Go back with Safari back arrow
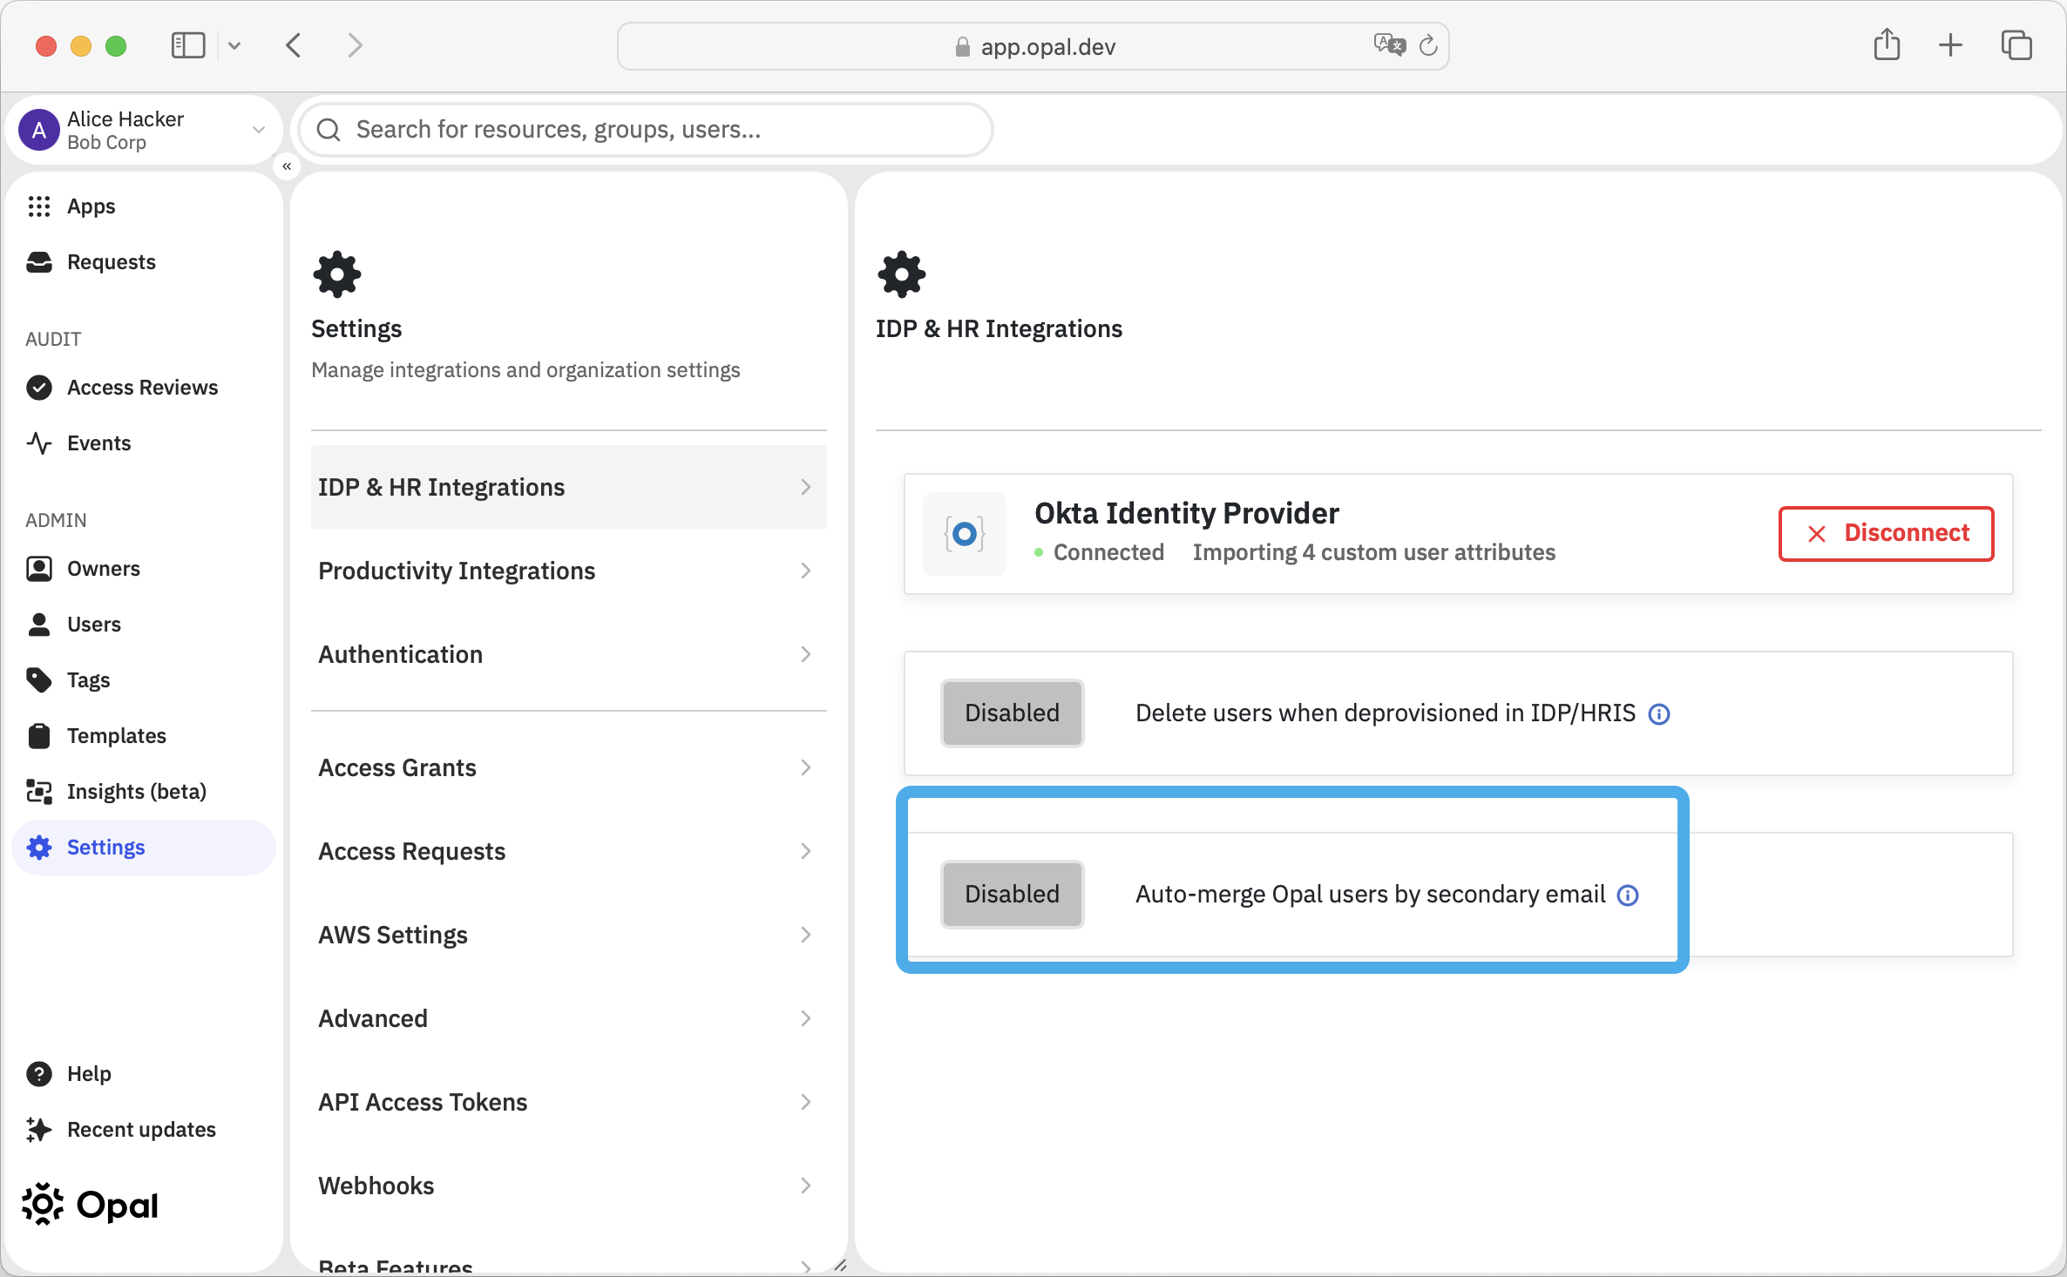The height and width of the screenshot is (1277, 2067). point(294,45)
